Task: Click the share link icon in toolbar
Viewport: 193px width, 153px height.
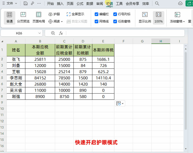Action: coord(32,3)
